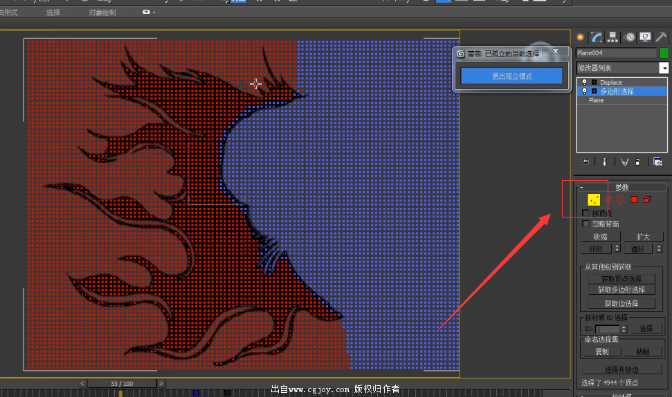Enable the 忽略背面 checkbox
672x397 pixels.
coord(586,224)
